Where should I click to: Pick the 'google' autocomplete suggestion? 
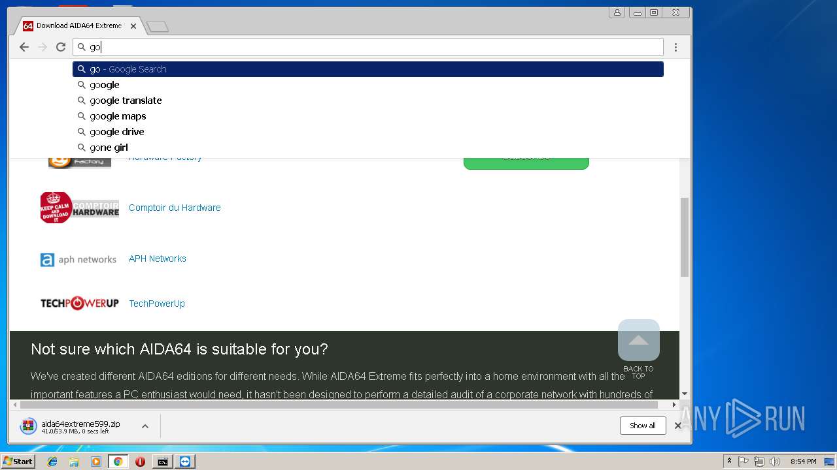[368, 85]
